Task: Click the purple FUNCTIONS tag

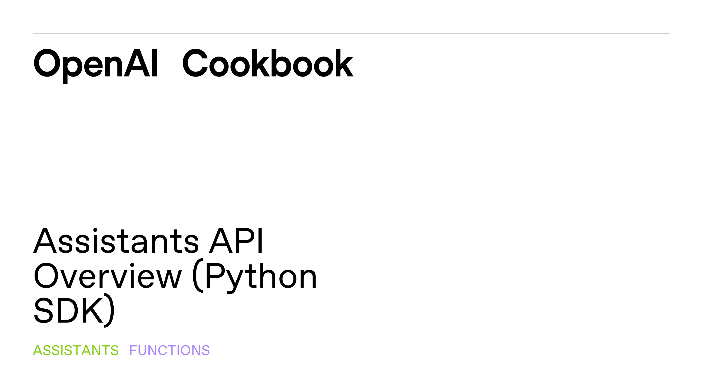Action: tap(170, 350)
